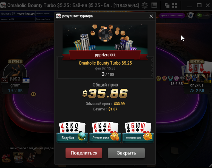The width and height of the screenshot is (212, 168).
Task: Close the результат турнира dialog
Action: [151, 16]
